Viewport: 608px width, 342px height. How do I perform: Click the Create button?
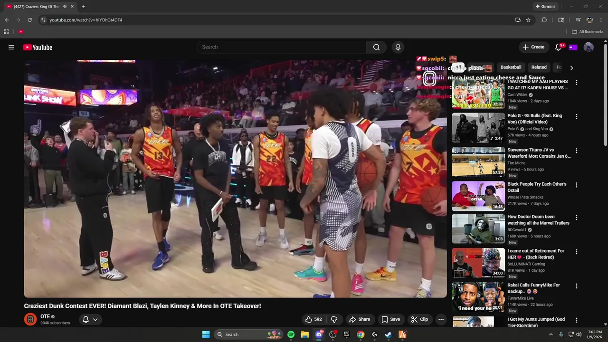point(533,47)
